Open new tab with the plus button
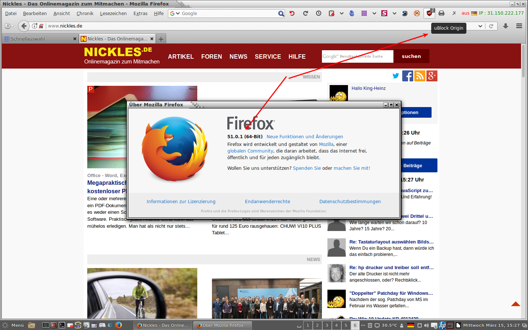This screenshot has width=528, height=330. 161,39
